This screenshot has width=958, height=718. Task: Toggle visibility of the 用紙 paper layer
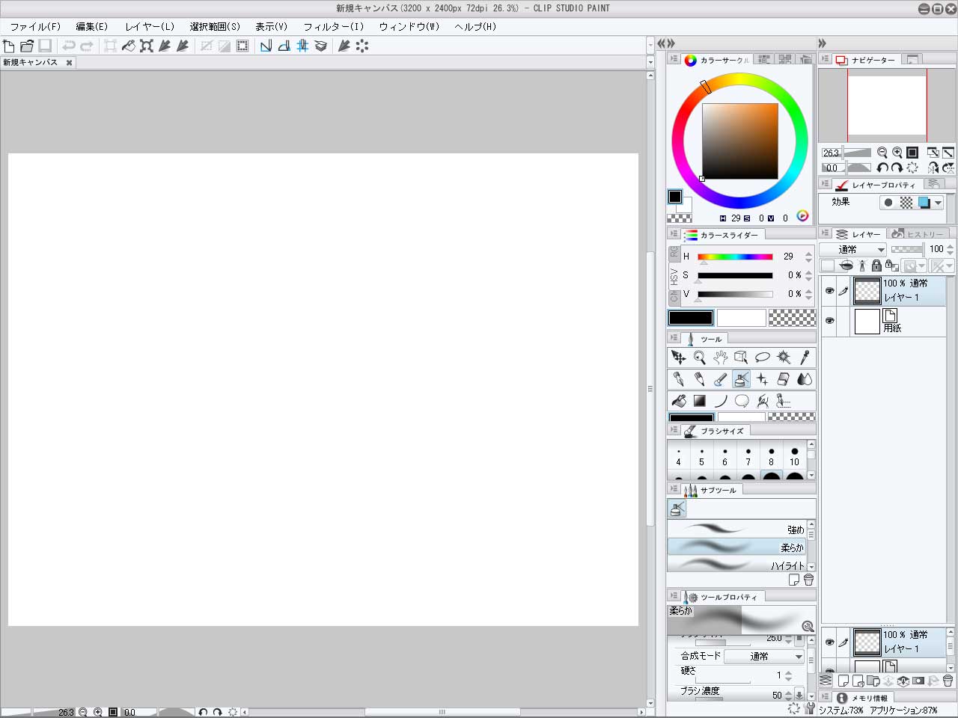(x=829, y=320)
